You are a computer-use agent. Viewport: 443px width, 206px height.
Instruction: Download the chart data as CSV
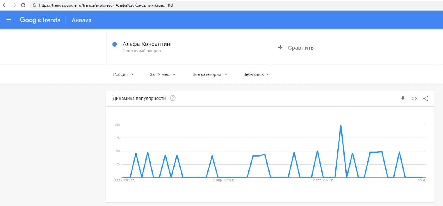(x=403, y=99)
